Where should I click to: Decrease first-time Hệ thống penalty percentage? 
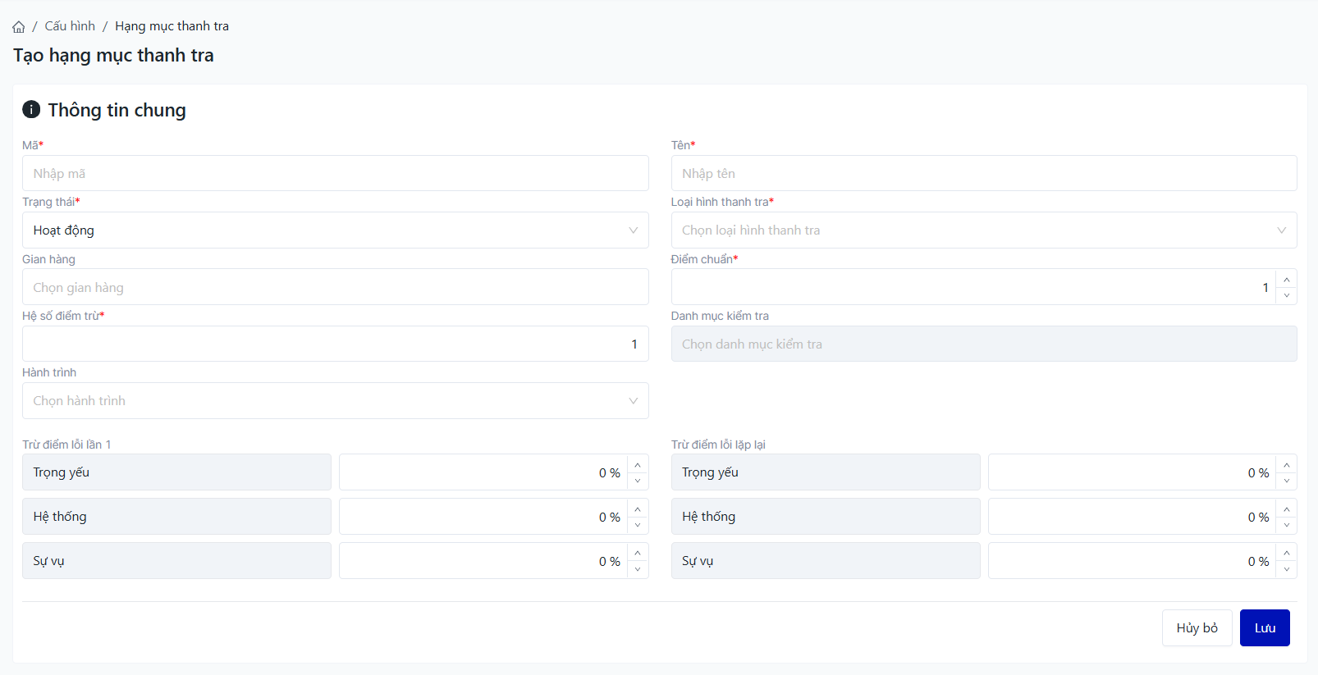pyautogui.click(x=638, y=525)
